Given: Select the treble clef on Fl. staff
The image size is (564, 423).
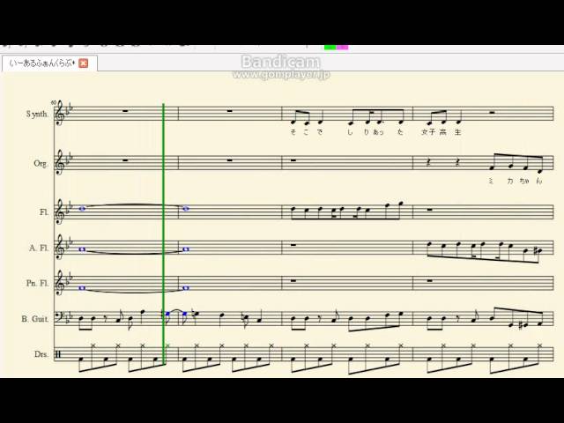Looking at the screenshot, I should coord(59,211).
